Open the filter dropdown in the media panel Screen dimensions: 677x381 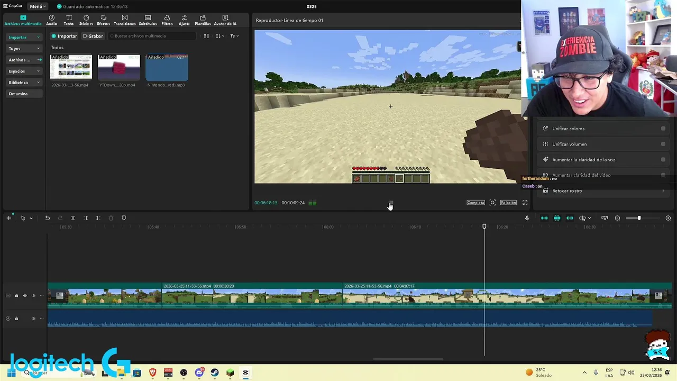point(234,36)
